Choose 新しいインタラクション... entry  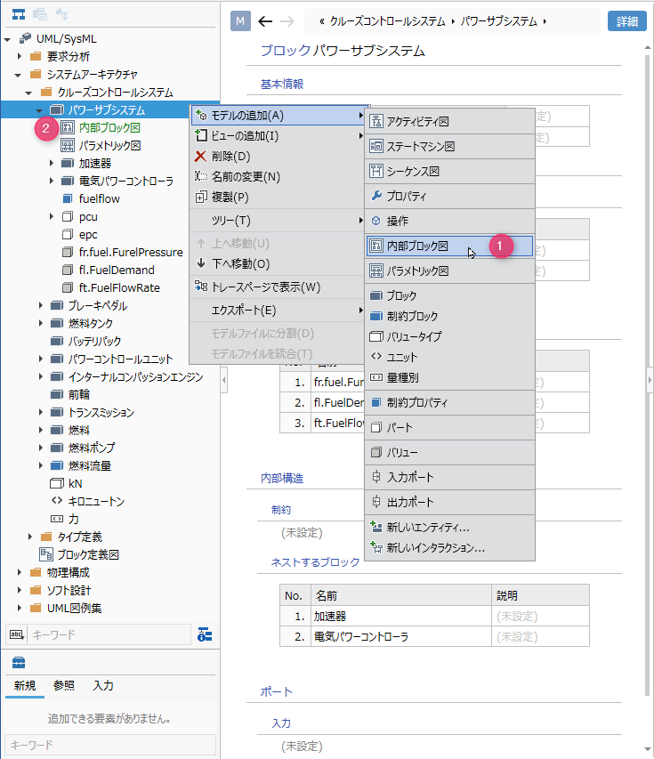[x=449, y=548]
